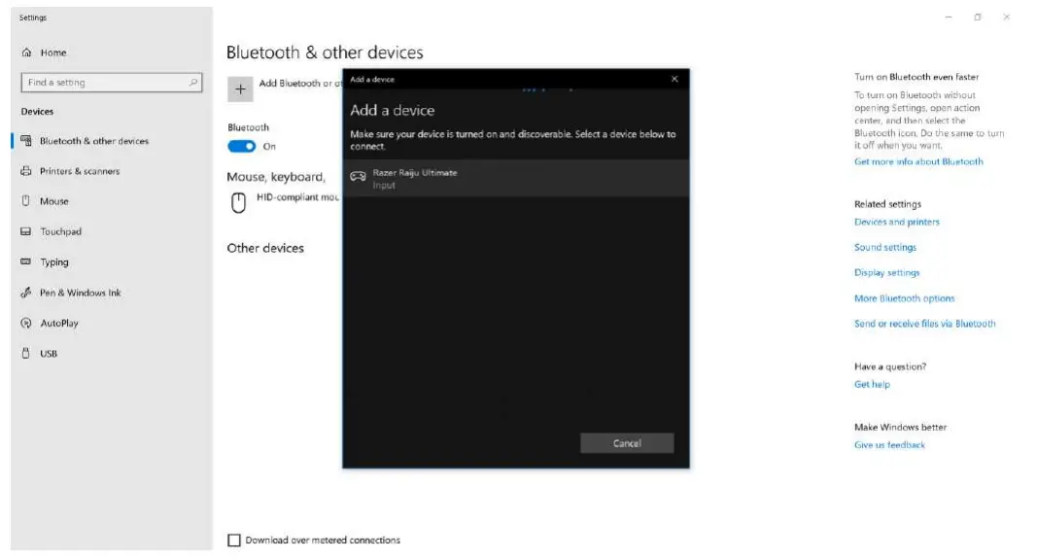This screenshot has height=559, width=1037.
Task: Turn off the Bluetooth toggle
Action: tap(241, 146)
